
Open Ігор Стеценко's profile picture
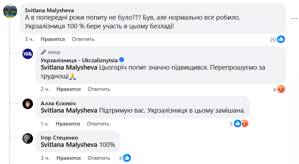point(28,138)
